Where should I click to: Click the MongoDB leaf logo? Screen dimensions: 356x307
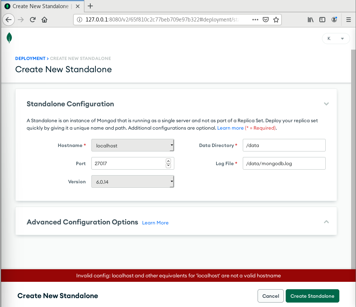(x=9, y=38)
